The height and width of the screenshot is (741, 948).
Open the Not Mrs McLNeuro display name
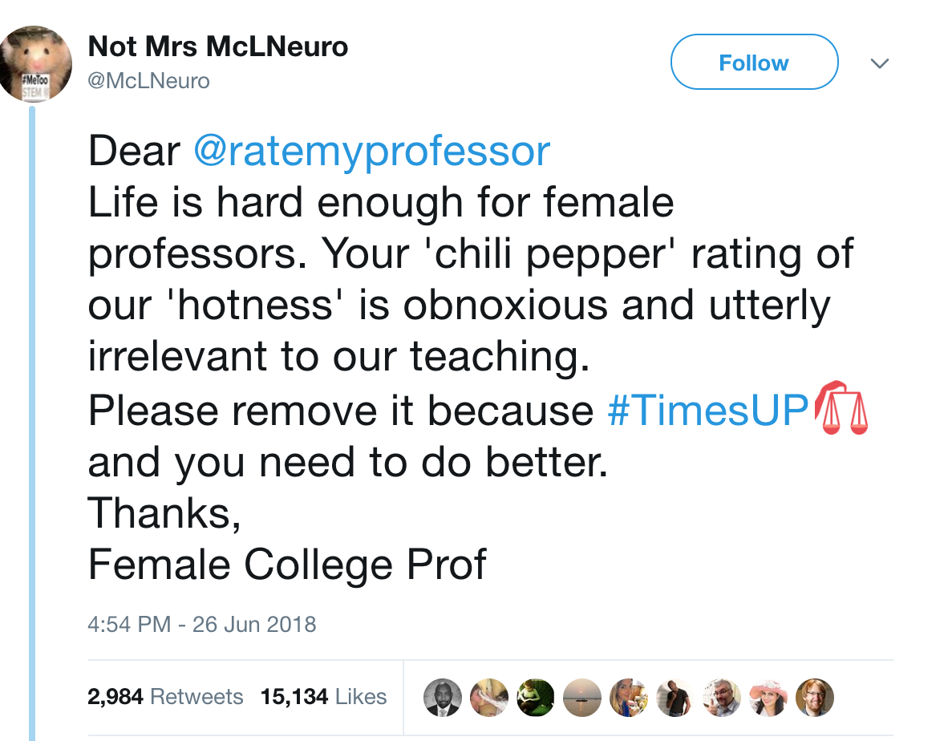(x=218, y=47)
